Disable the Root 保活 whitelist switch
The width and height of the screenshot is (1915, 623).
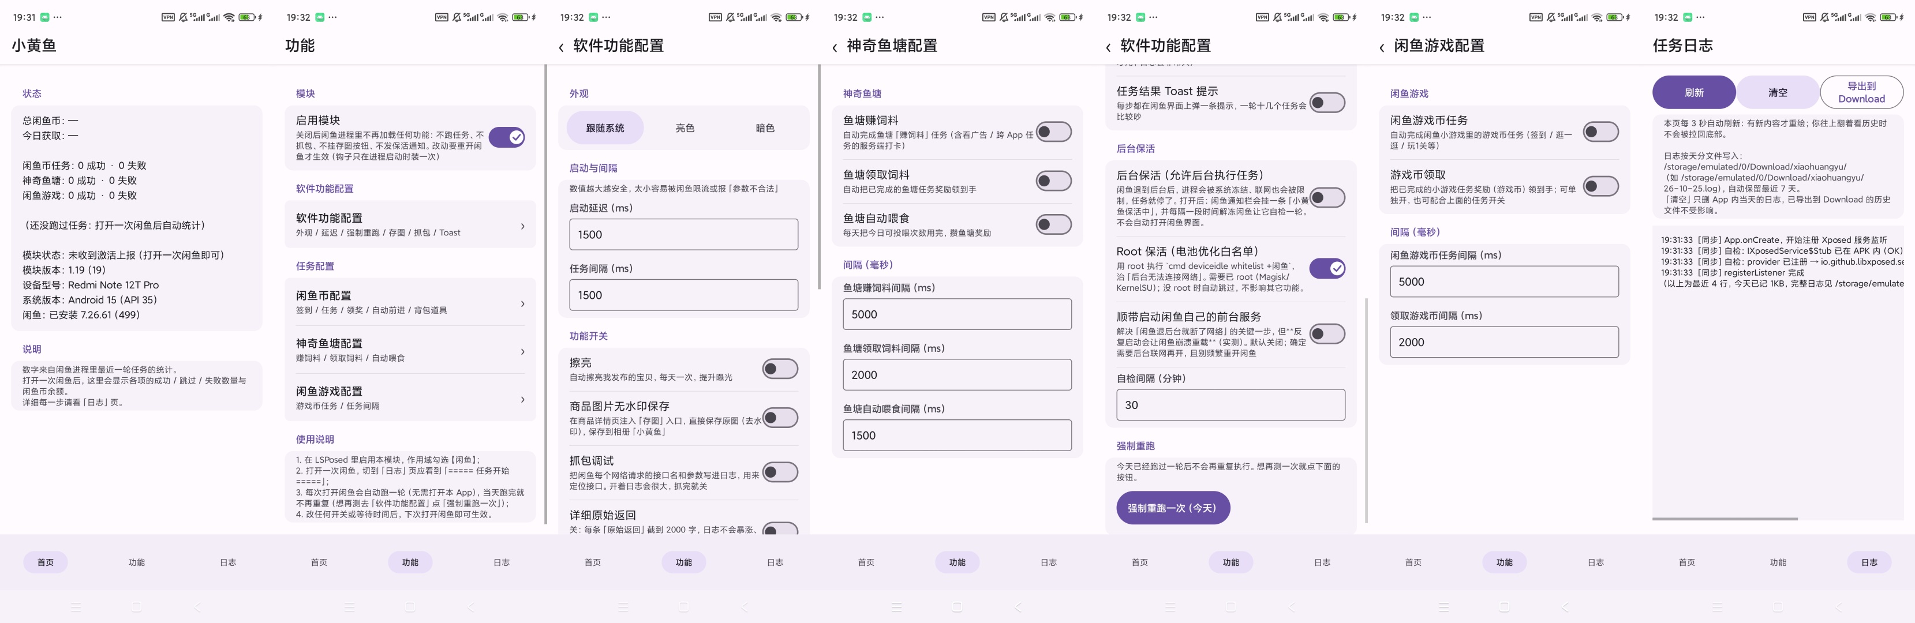(1327, 268)
